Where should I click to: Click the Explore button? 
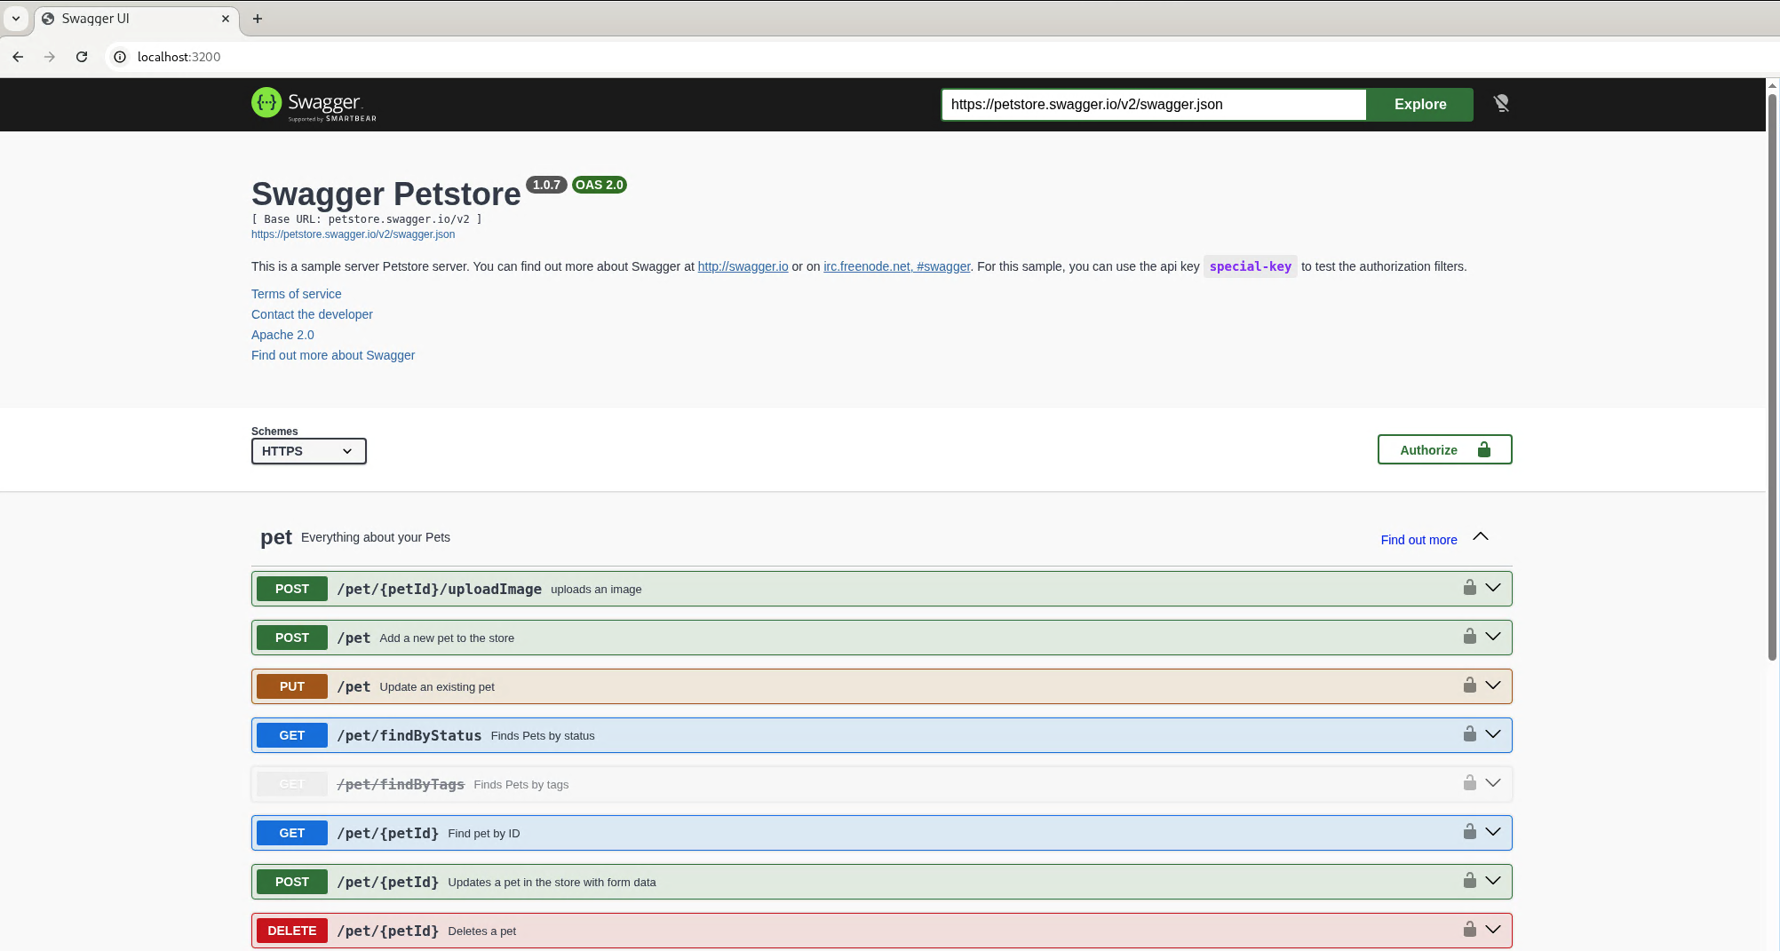click(1419, 104)
